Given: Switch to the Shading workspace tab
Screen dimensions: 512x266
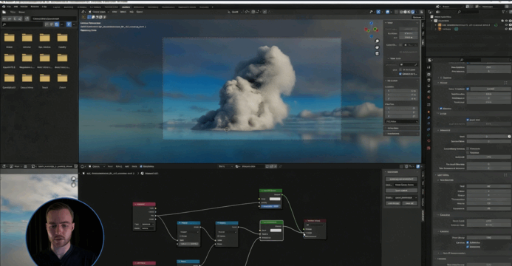Looking at the screenshot, I should (126, 7).
